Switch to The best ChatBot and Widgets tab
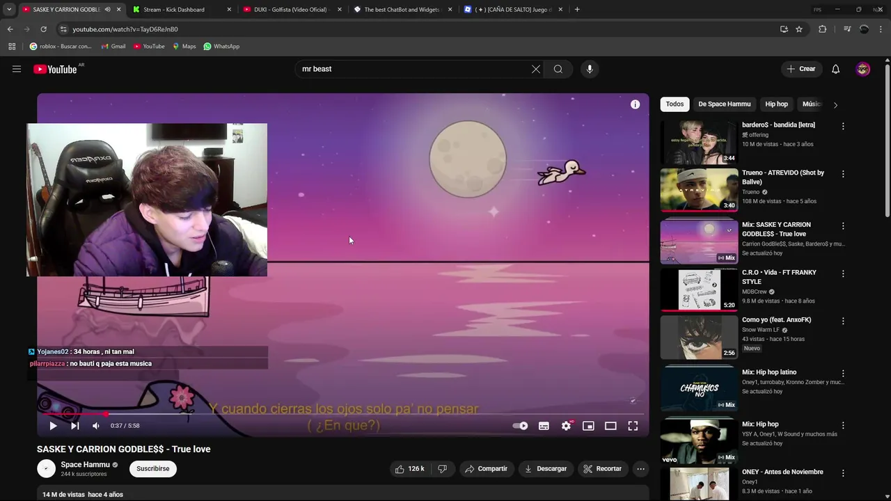Screen dimensions: 891x501 click(402, 10)
